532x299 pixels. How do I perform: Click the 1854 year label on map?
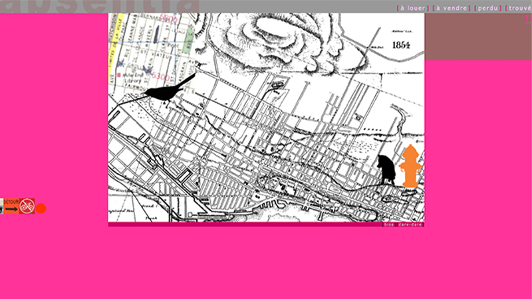point(401,45)
